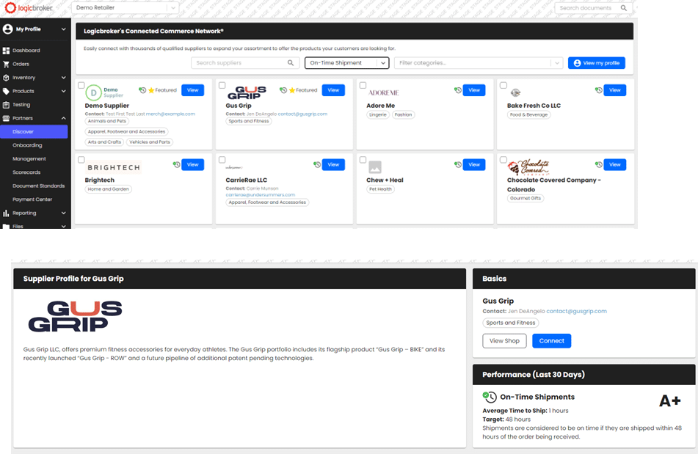Select the Adore Me checkbox

[x=363, y=85]
